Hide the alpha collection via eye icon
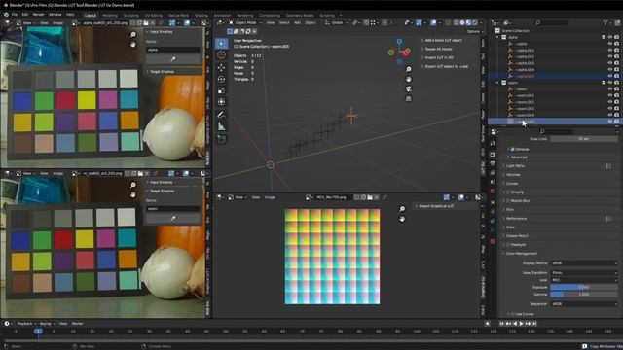Viewport: 623px width, 350px height. (610, 37)
